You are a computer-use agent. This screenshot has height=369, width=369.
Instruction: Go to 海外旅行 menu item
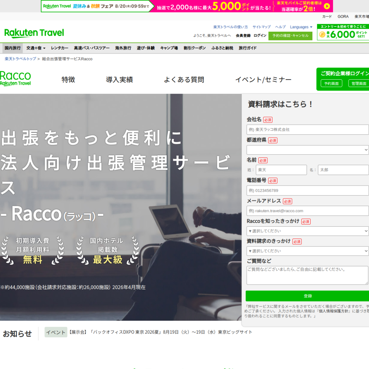click(x=123, y=48)
